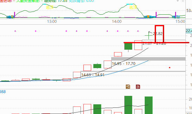Image resolution: width=192 pixels, height=114 pixels.
Task: Select the 14.63 - 14.91 gap label
Action: (x=93, y=75)
